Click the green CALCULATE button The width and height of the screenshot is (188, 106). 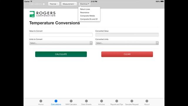tap(61, 54)
